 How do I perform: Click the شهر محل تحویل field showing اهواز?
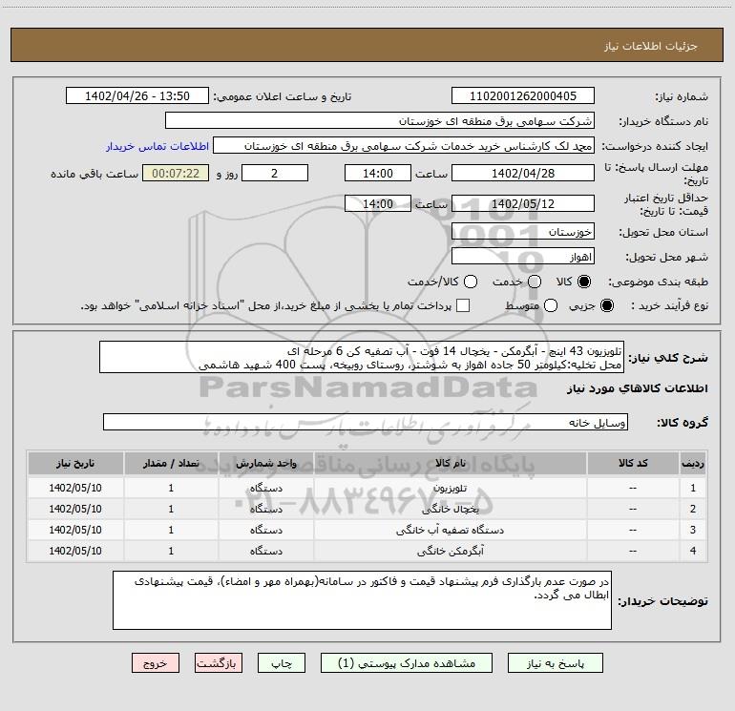coord(522,257)
